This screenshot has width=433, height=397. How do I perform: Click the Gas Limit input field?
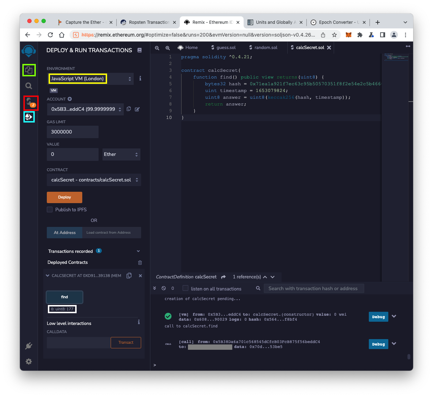click(x=73, y=132)
